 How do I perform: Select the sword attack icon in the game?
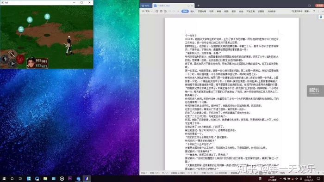click(12, 54)
